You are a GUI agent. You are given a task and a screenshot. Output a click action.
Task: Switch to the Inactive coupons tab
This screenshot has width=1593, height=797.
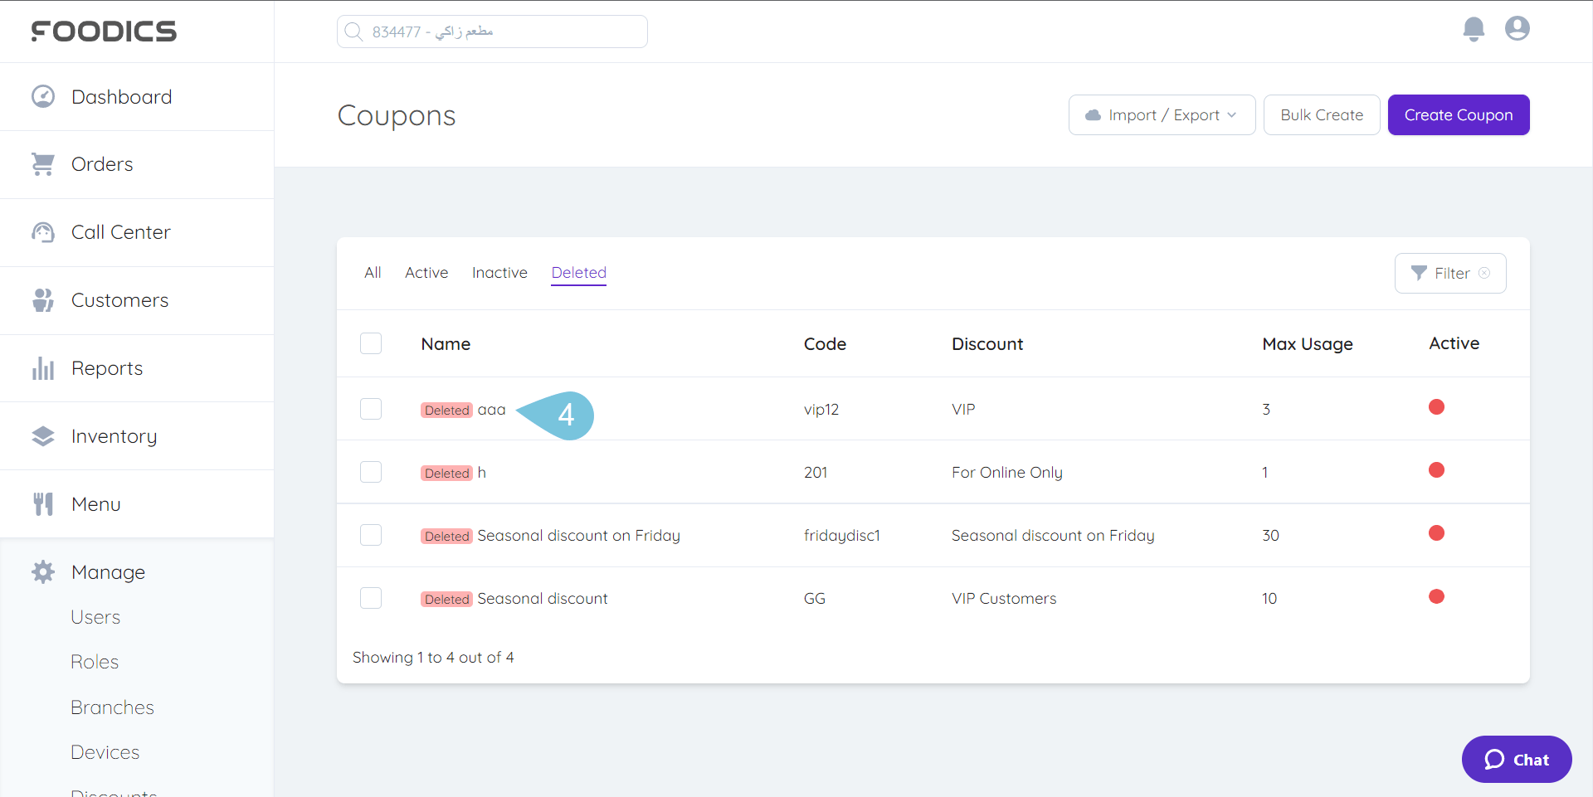499,273
